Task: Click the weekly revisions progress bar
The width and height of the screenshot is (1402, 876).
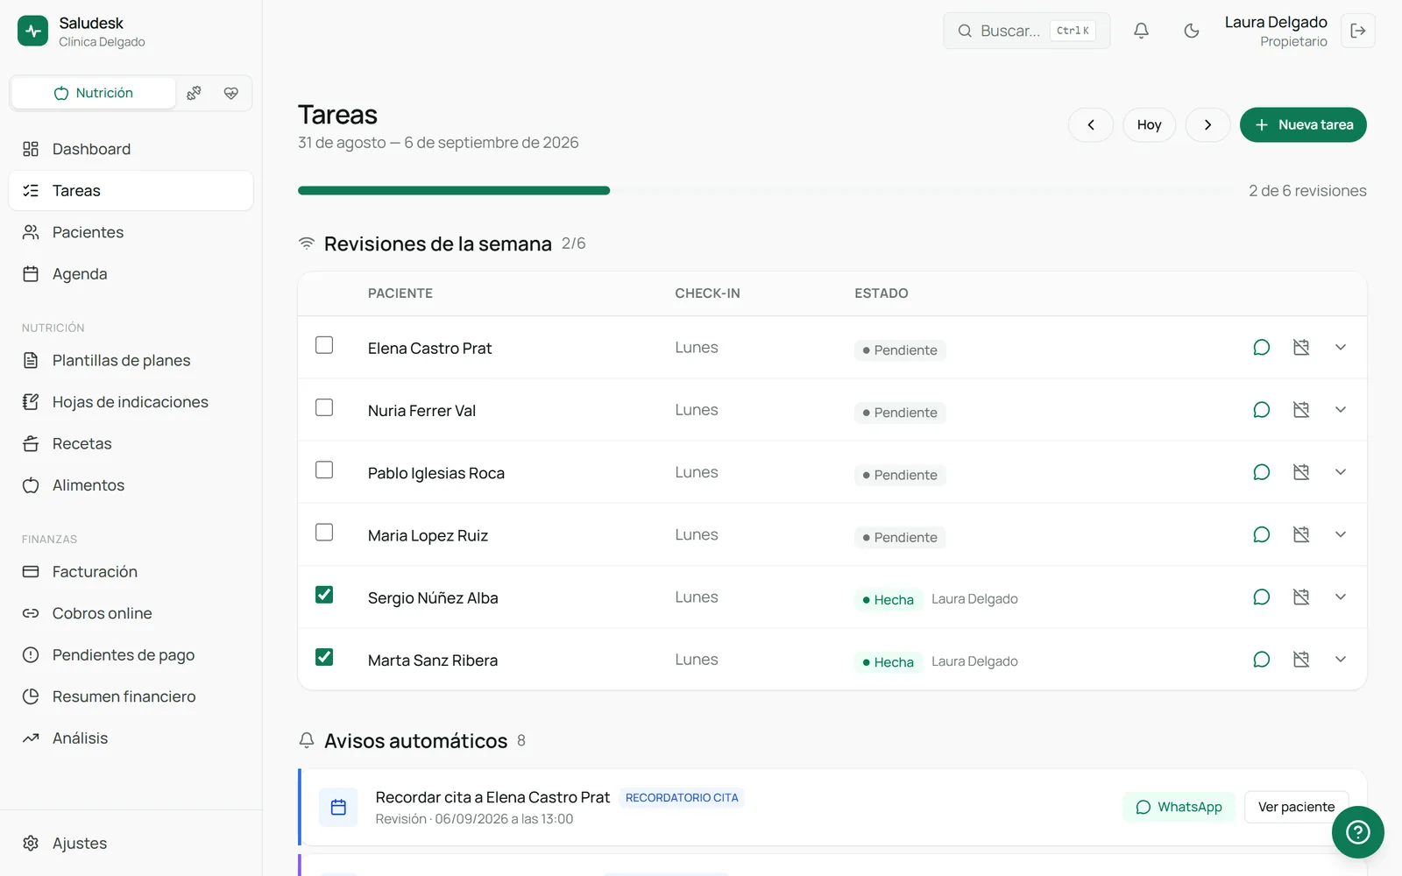Action: click(x=766, y=190)
